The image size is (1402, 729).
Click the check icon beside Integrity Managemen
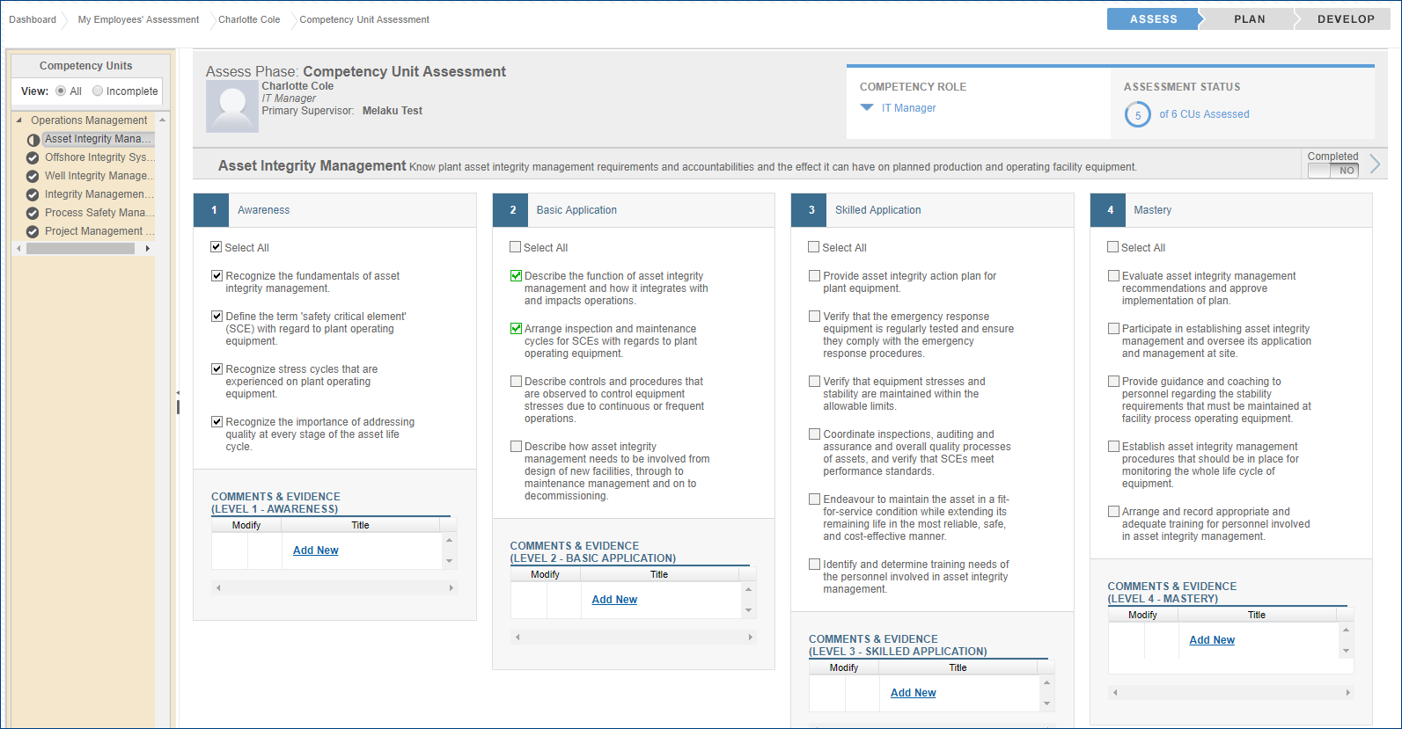pyautogui.click(x=33, y=195)
